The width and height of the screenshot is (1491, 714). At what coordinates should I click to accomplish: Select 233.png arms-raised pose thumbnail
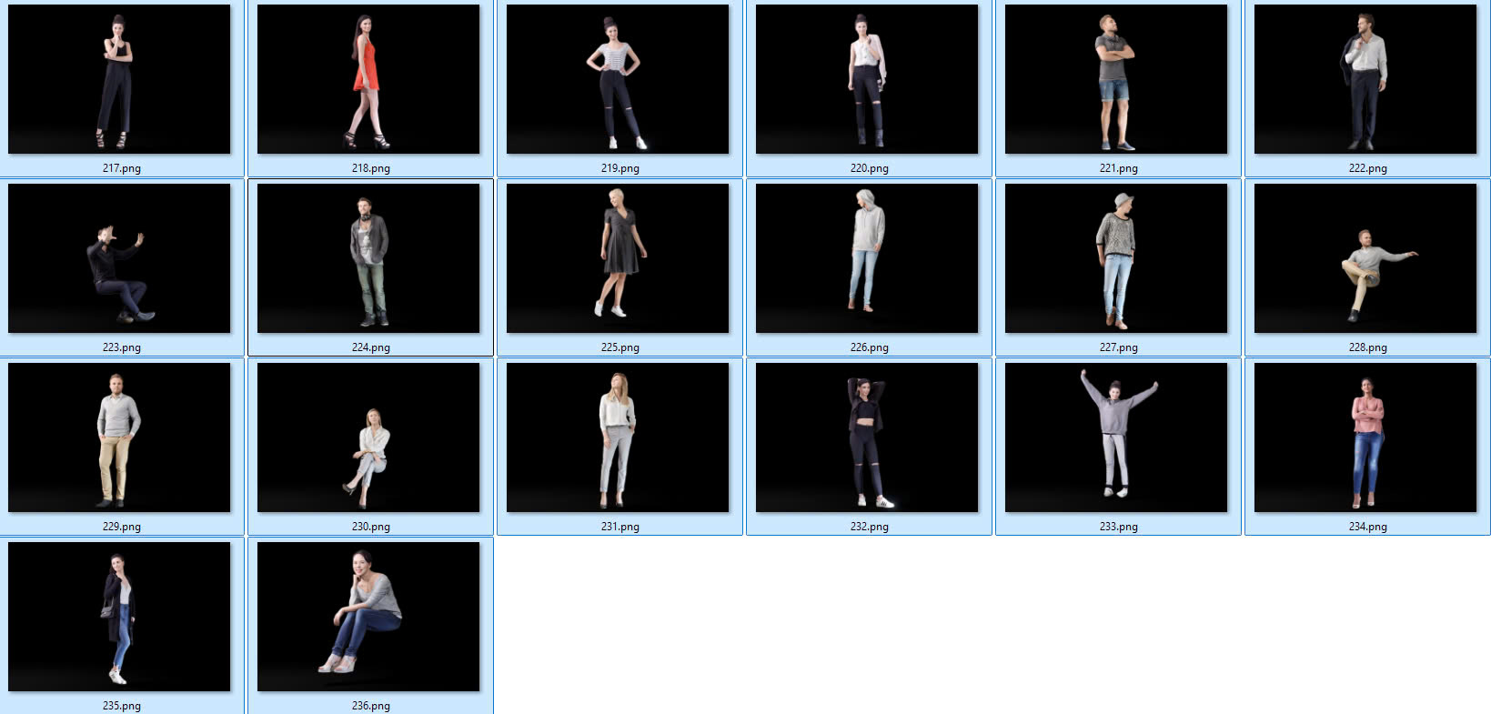pyautogui.click(x=1116, y=437)
